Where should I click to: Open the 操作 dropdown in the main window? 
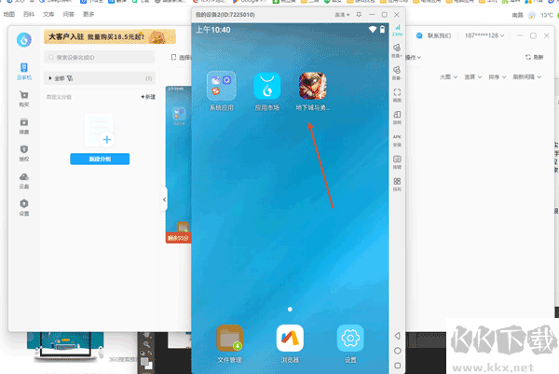coord(414,57)
